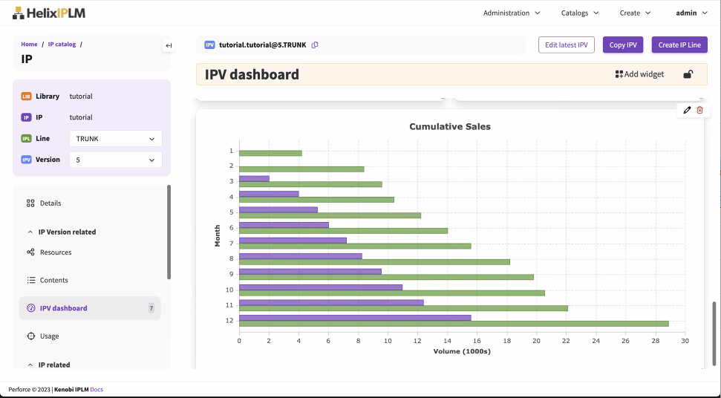Image resolution: width=721 pixels, height=398 pixels.
Task: Click the Helix IPLM logo
Action: tap(49, 13)
